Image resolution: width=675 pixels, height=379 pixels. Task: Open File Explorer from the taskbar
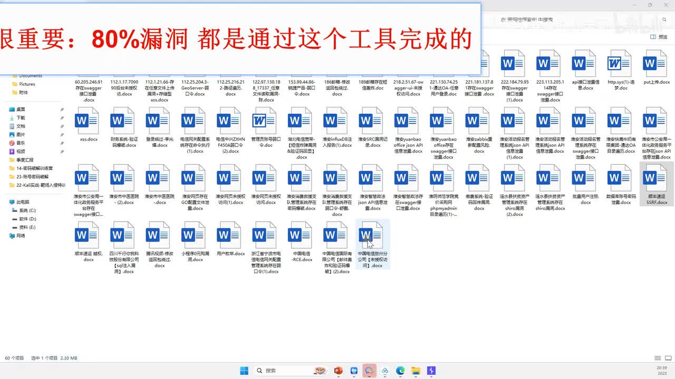[416, 371]
